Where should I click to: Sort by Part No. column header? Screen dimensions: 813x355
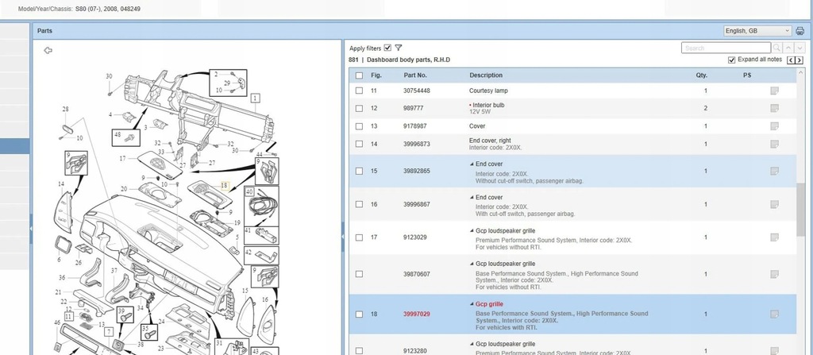tap(415, 75)
